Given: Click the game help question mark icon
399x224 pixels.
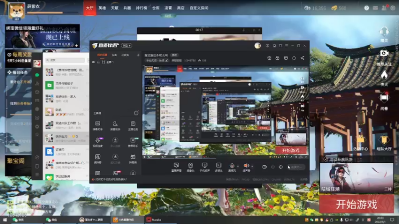Looking at the screenshot, I should (x=367, y=8).
